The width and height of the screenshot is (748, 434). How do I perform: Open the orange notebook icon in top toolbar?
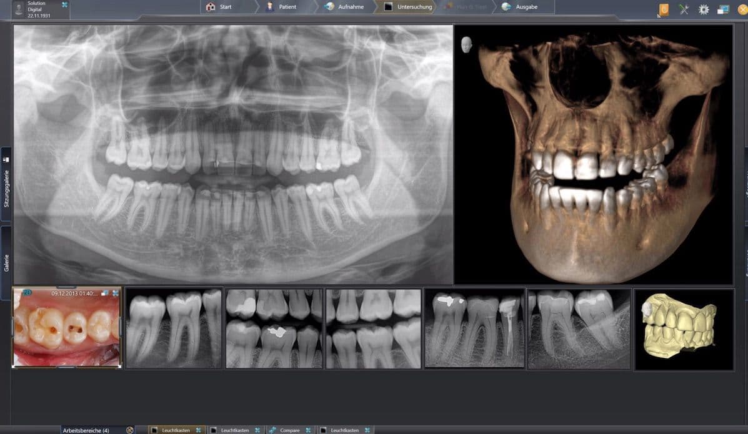(x=664, y=9)
